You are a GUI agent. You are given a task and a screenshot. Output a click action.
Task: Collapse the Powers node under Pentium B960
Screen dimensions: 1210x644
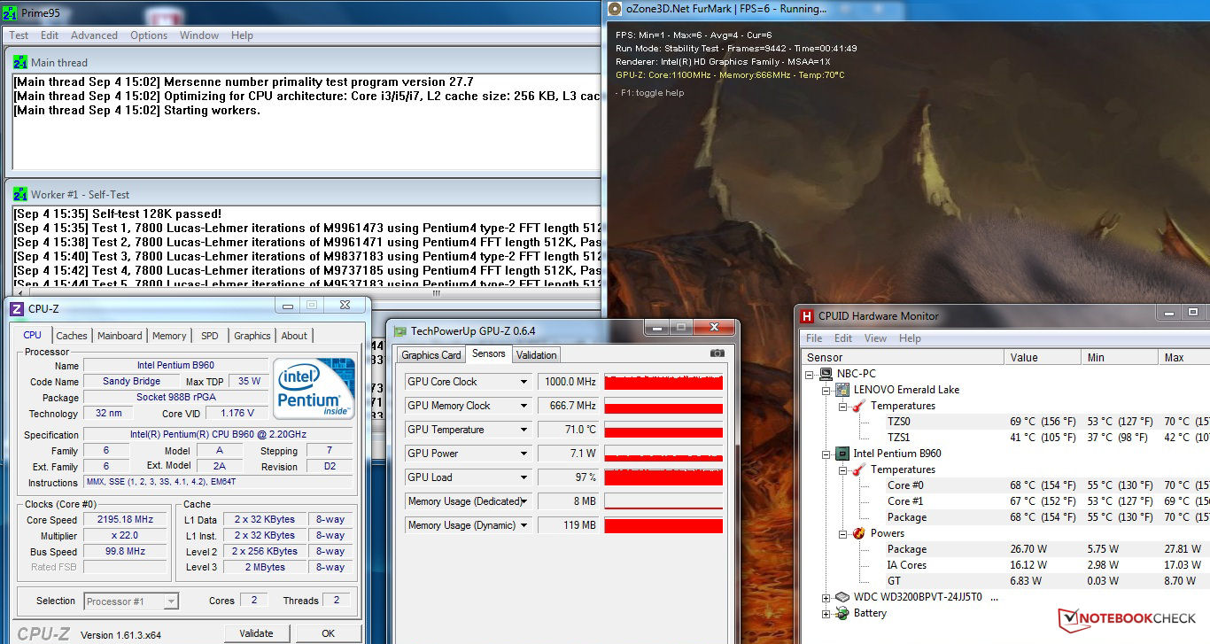pyautogui.click(x=842, y=533)
